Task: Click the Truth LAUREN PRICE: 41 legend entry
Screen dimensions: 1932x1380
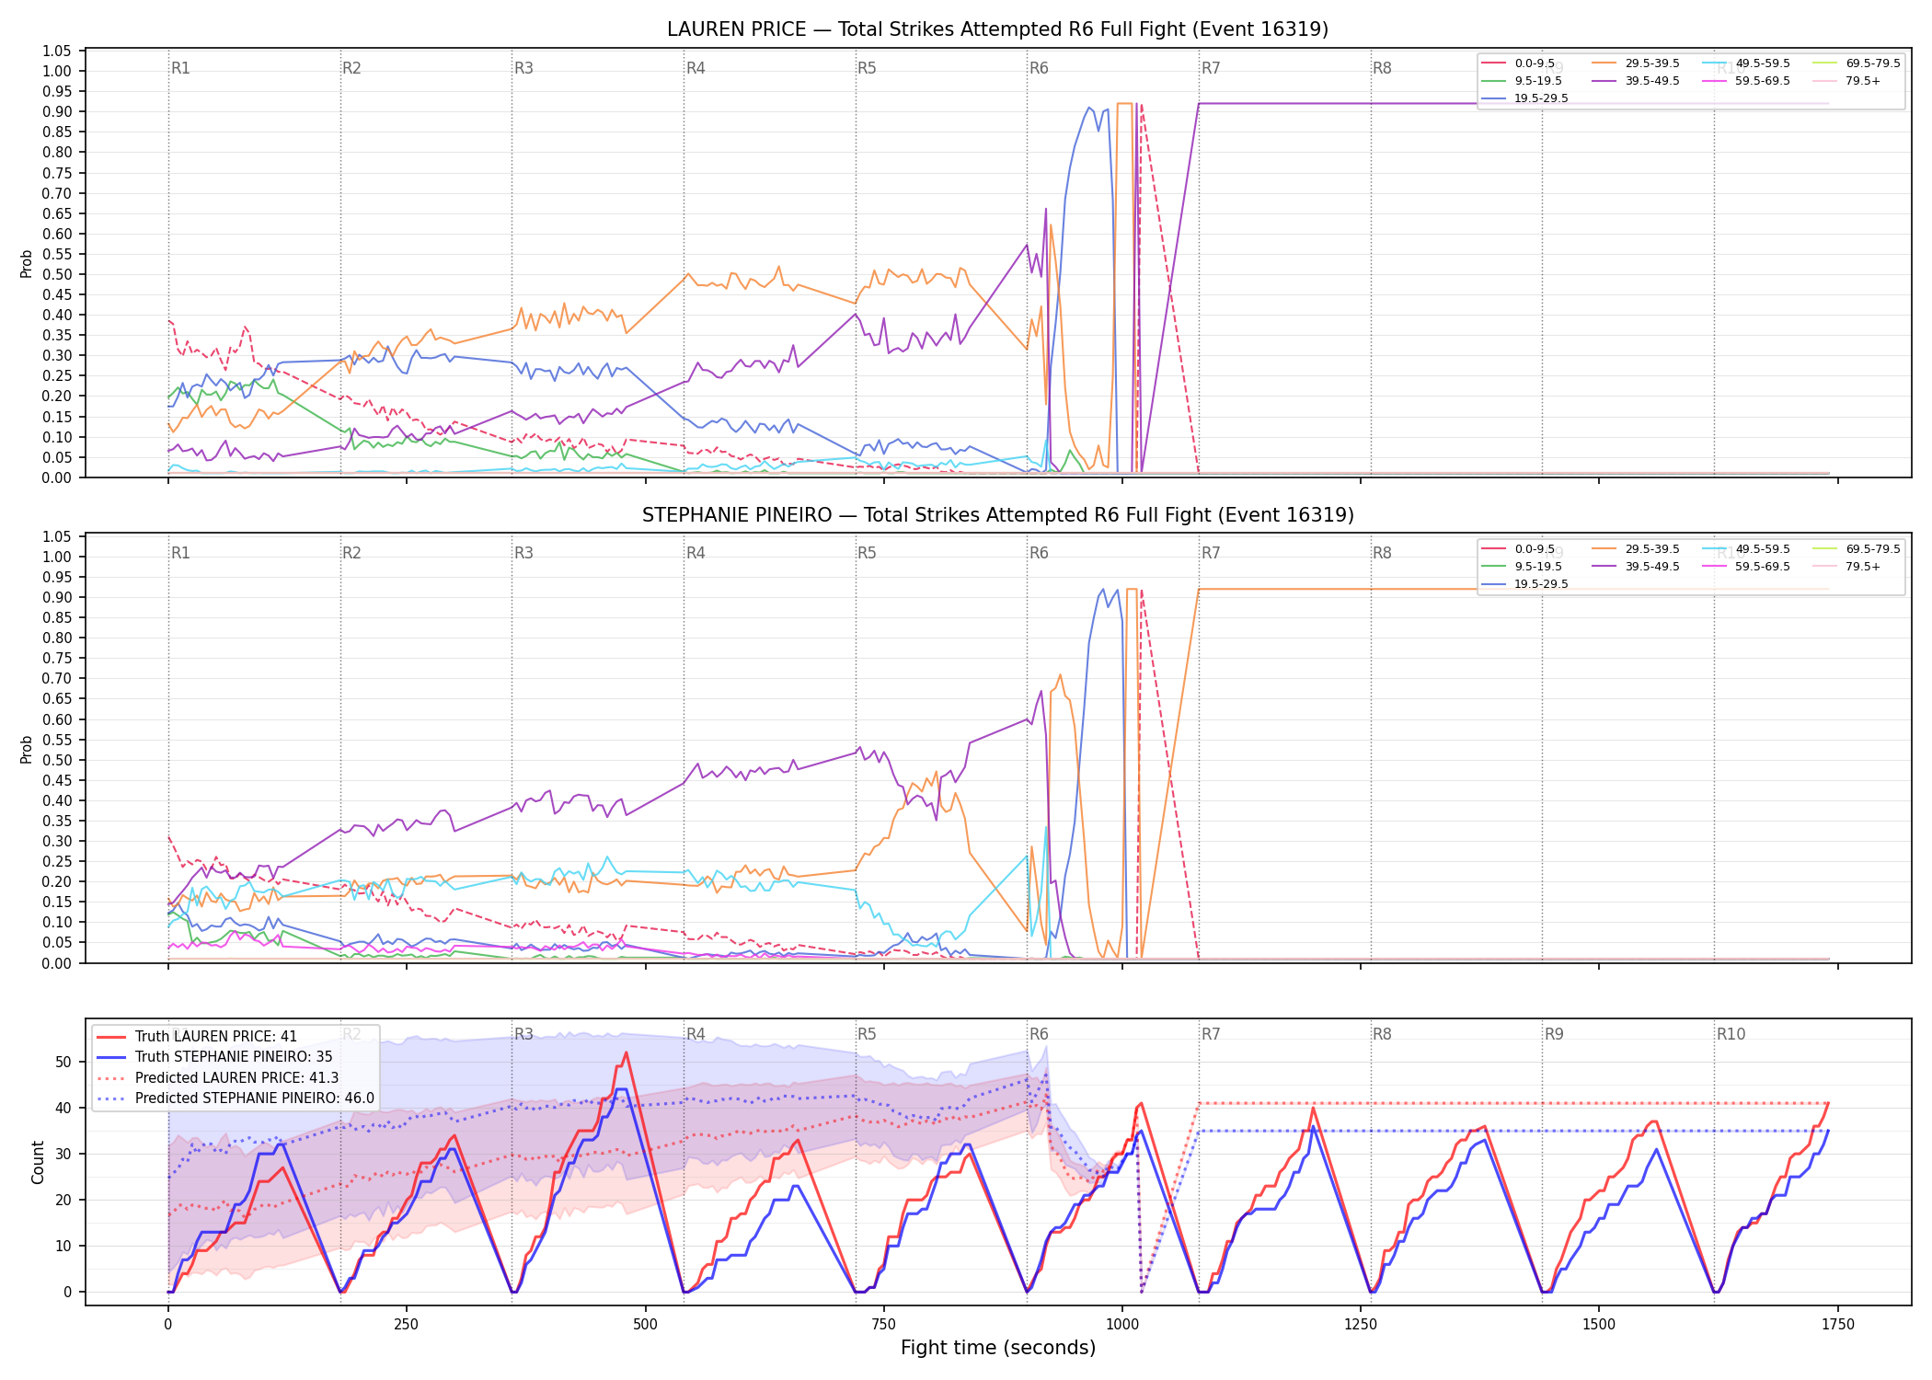Action: [x=197, y=1036]
